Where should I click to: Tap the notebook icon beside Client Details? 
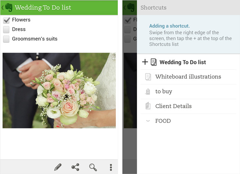148,106
